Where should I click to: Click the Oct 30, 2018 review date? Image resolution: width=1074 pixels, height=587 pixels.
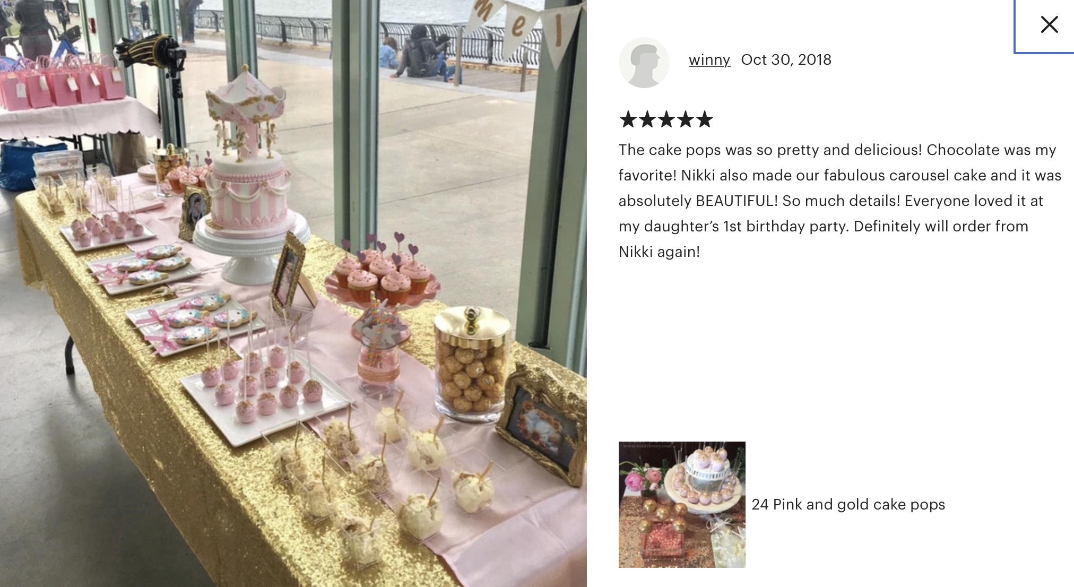[x=786, y=59]
